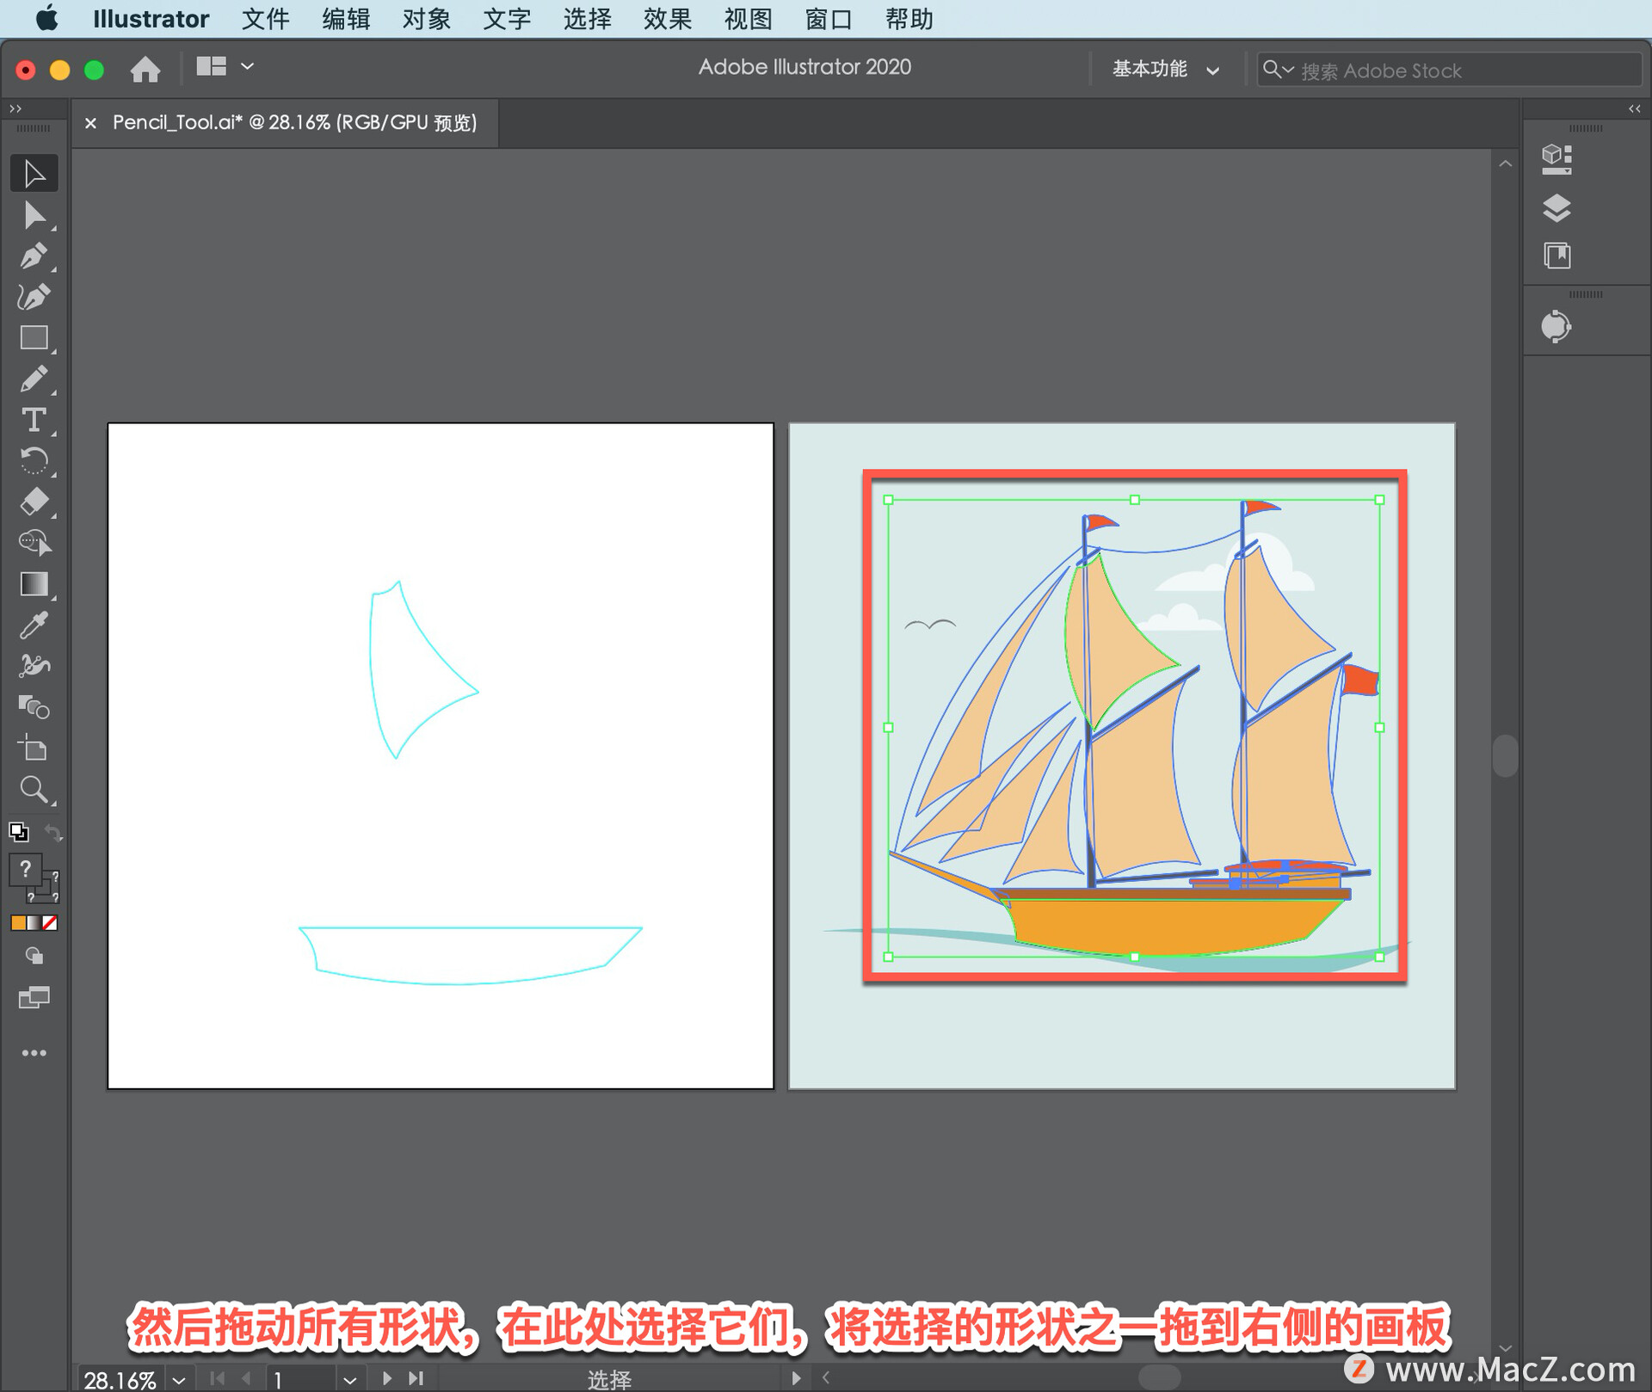The width and height of the screenshot is (1652, 1392).
Task: Reset to default fill and stroke
Action: pyautogui.click(x=19, y=832)
